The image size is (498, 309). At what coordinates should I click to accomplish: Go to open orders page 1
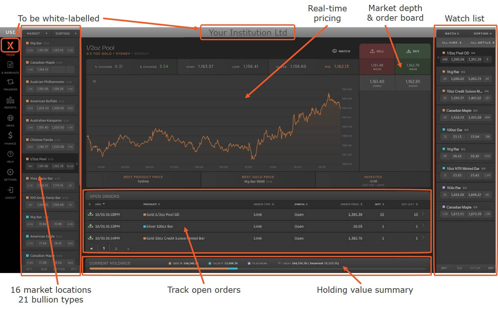click(104, 248)
